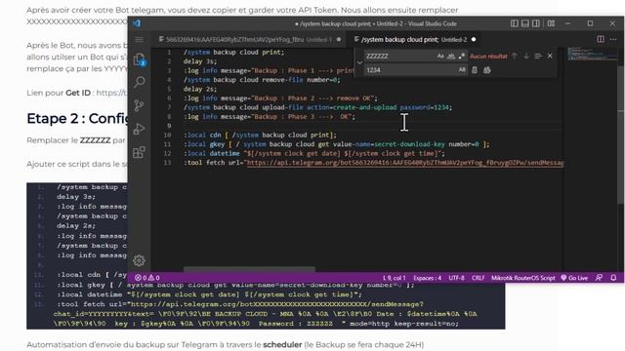Select the Untitled-2 system backup tab
The height and width of the screenshot is (351, 625).
pyautogui.click(x=414, y=39)
